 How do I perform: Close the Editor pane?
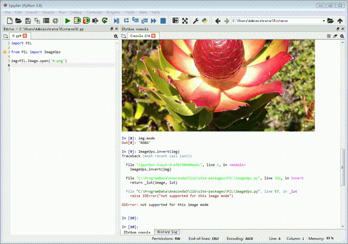(116, 29)
